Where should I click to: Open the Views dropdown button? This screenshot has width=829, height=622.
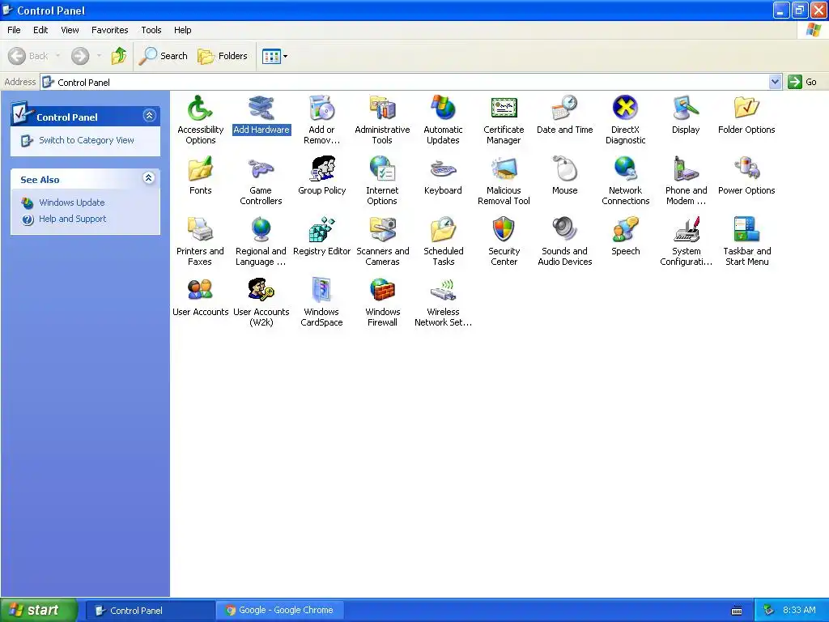(x=275, y=56)
